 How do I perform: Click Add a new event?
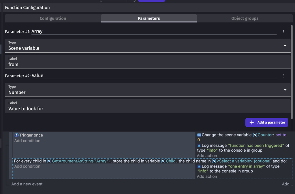(x=27, y=184)
